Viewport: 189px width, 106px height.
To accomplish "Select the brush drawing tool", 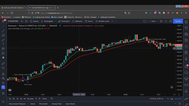I will (3, 40).
